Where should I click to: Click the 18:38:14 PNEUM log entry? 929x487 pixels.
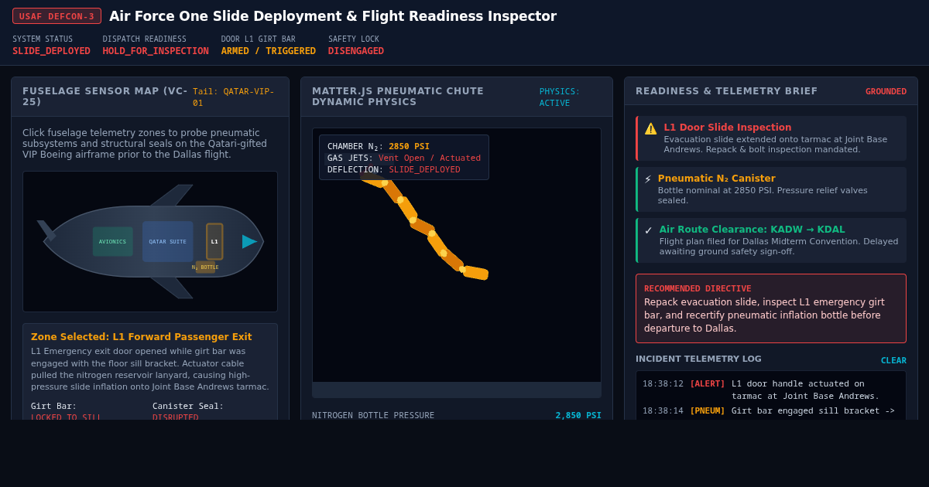click(x=770, y=411)
